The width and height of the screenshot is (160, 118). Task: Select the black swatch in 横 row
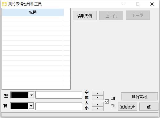[19, 106]
